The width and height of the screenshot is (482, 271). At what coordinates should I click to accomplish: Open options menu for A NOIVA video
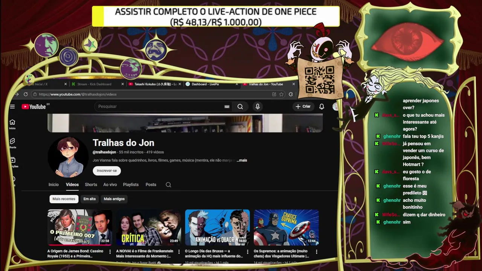(x=179, y=252)
